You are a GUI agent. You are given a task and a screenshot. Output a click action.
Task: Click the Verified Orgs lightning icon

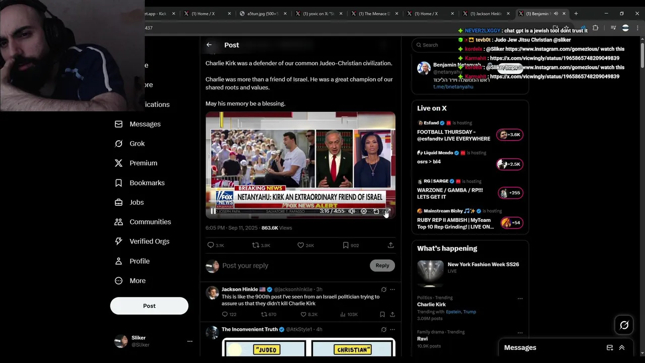pos(118,241)
